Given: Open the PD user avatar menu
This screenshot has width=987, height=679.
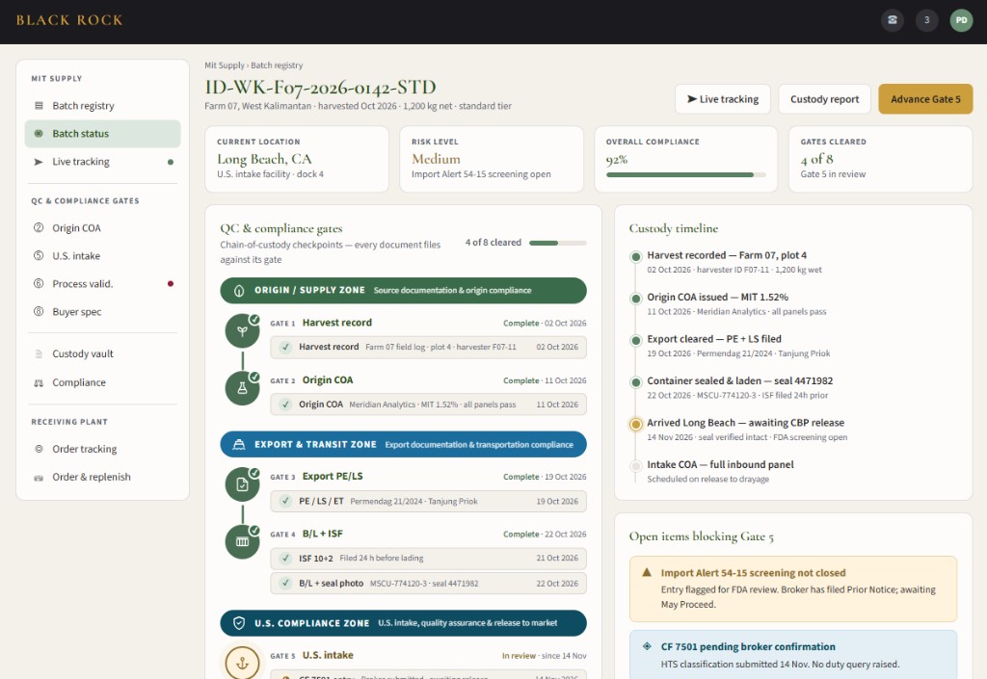Looking at the screenshot, I should coord(961,20).
